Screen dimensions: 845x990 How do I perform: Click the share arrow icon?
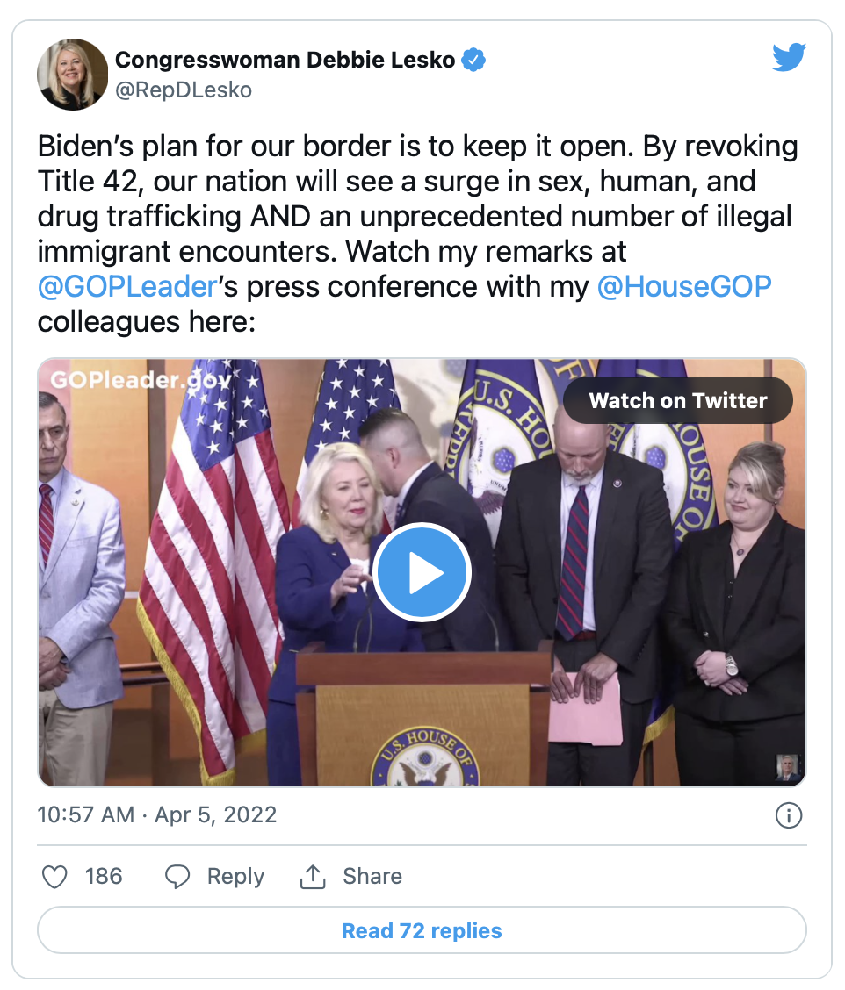click(313, 876)
